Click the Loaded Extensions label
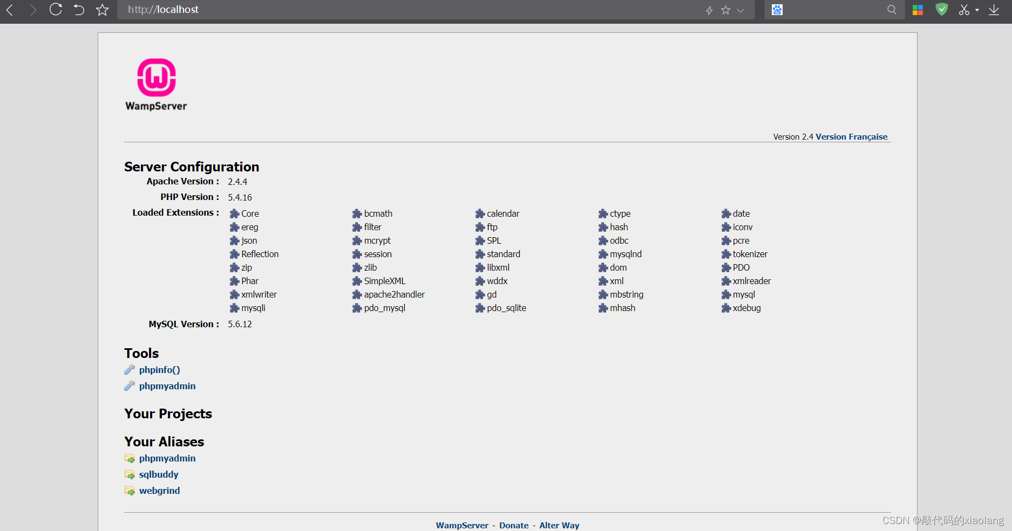 [x=175, y=212]
